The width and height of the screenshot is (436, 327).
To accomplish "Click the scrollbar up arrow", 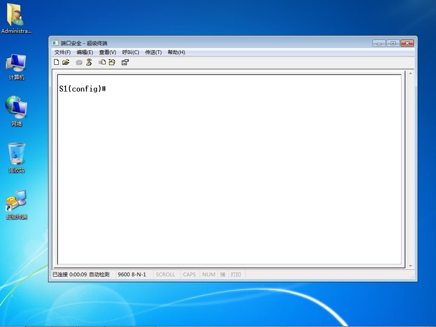I will (410, 73).
